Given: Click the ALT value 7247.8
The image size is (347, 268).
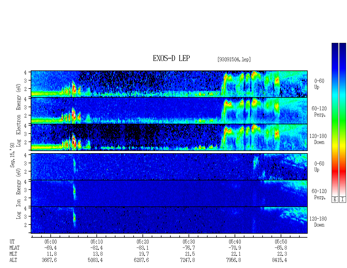Looking at the screenshot, I should (187, 260).
